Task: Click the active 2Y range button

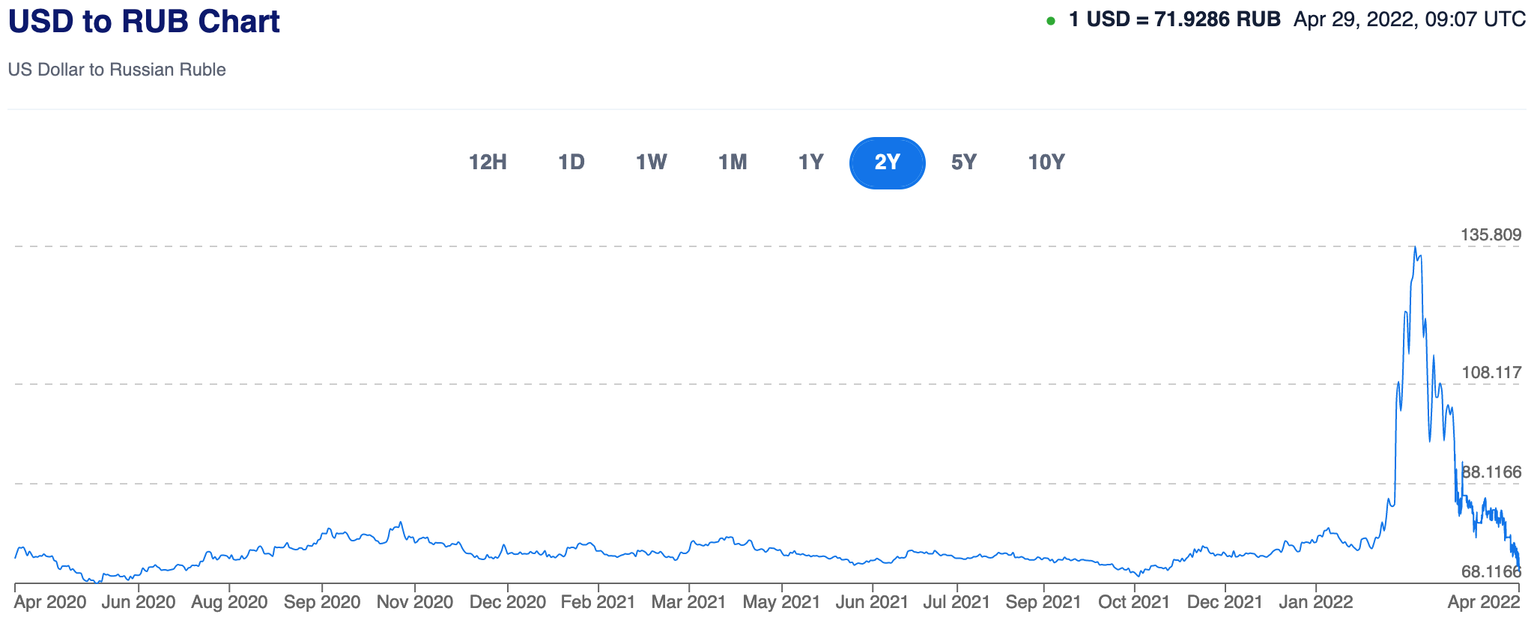Action: (887, 162)
